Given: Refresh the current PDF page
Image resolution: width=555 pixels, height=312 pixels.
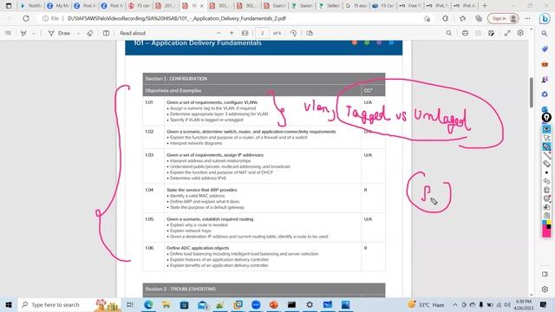Looking at the screenshot, I should click(x=26, y=18).
